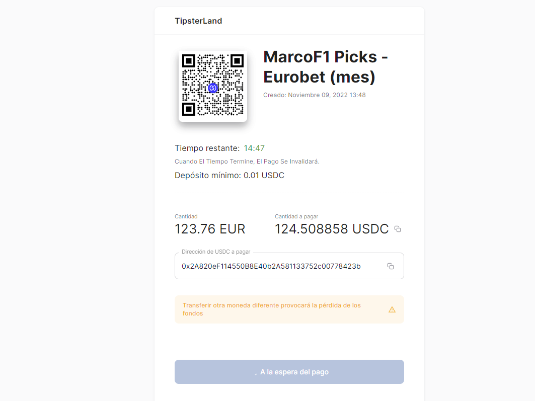Click the USDC coin logo in QR code

pyautogui.click(x=213, y=88)
